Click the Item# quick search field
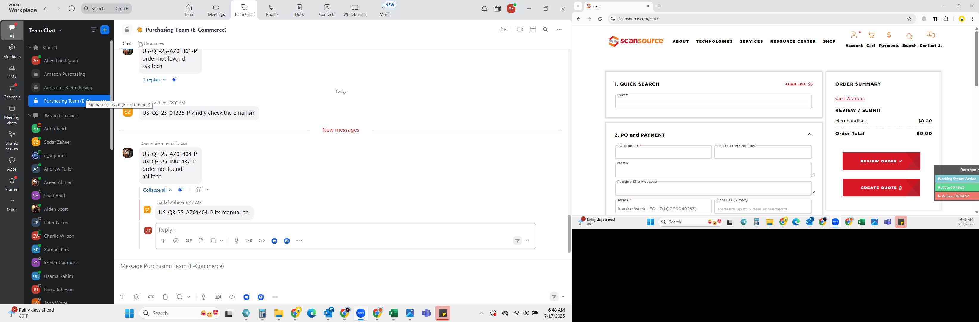The image size is (979, 322). point(713,101)
